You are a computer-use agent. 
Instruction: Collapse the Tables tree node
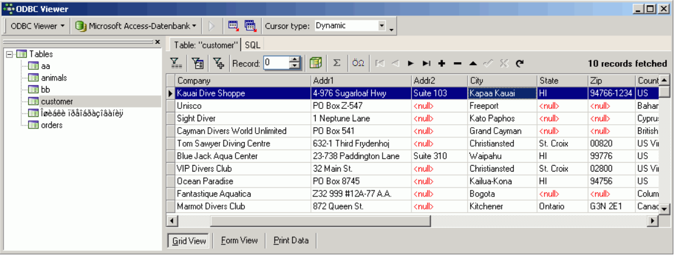click(10, 54)
